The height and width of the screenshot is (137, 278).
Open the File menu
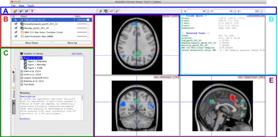click(x=13, y=6)
